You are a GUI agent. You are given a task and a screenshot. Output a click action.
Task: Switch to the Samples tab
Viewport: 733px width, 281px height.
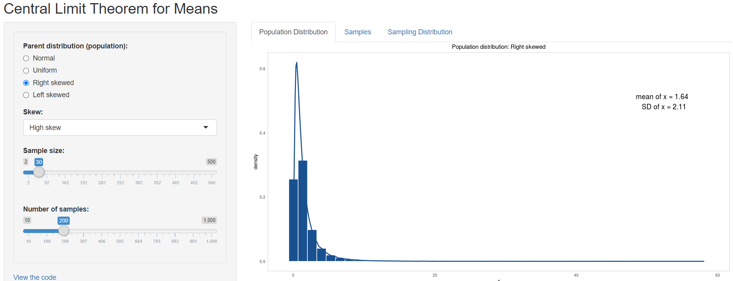[x=357, y=32]
